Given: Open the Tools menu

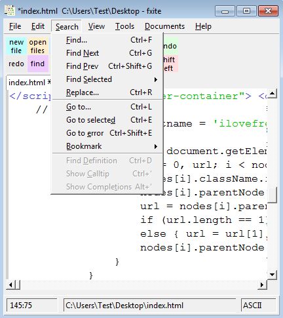Looking at the screenshot, I should (124, 26).
